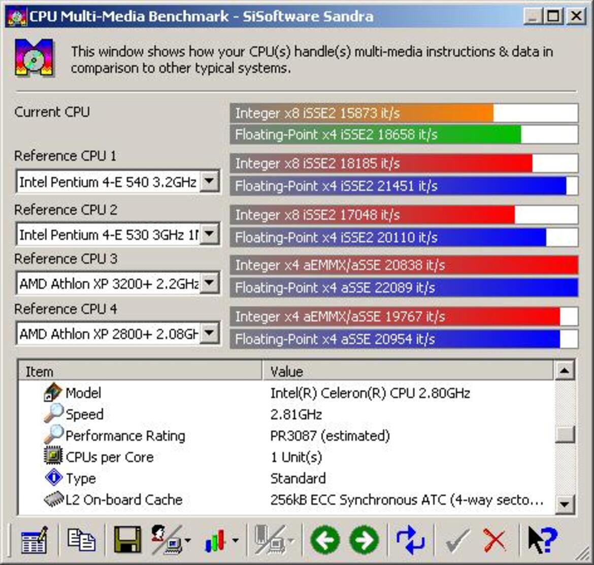
Task: Select the CPUs per Core row label
Action: (x=110, y=457)
